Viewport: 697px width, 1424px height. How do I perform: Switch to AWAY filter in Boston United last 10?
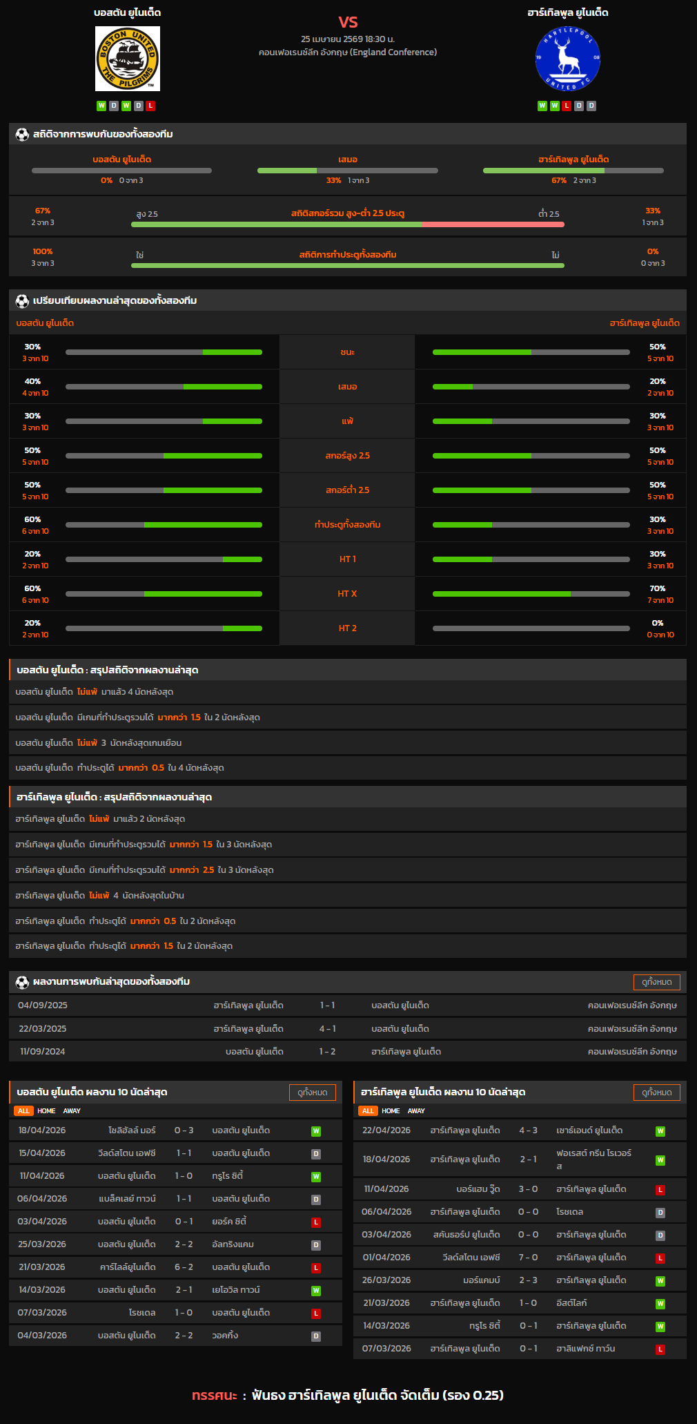(72, 1110)
